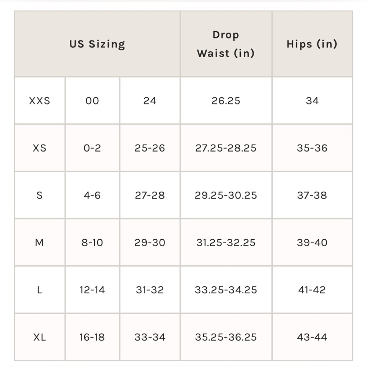Screen dimensions: 367x367
Task: Select the 35-36 hips cell
Action: [x=312, y=148]
